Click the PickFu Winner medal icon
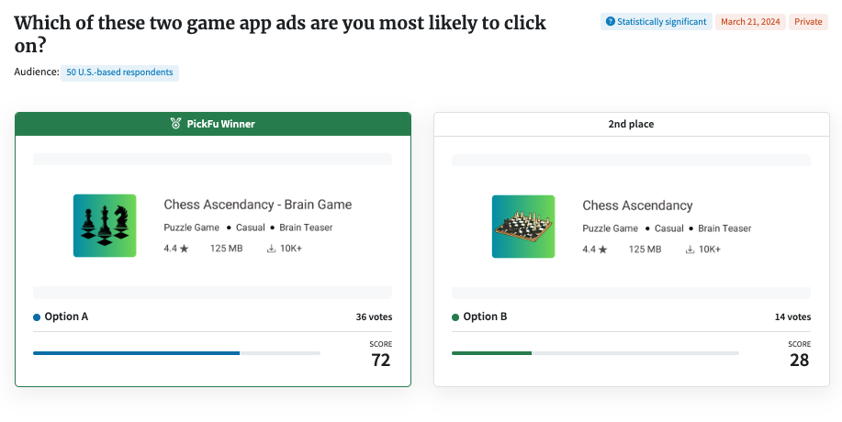This screenshot has height=422, width=842. (175, 124)
